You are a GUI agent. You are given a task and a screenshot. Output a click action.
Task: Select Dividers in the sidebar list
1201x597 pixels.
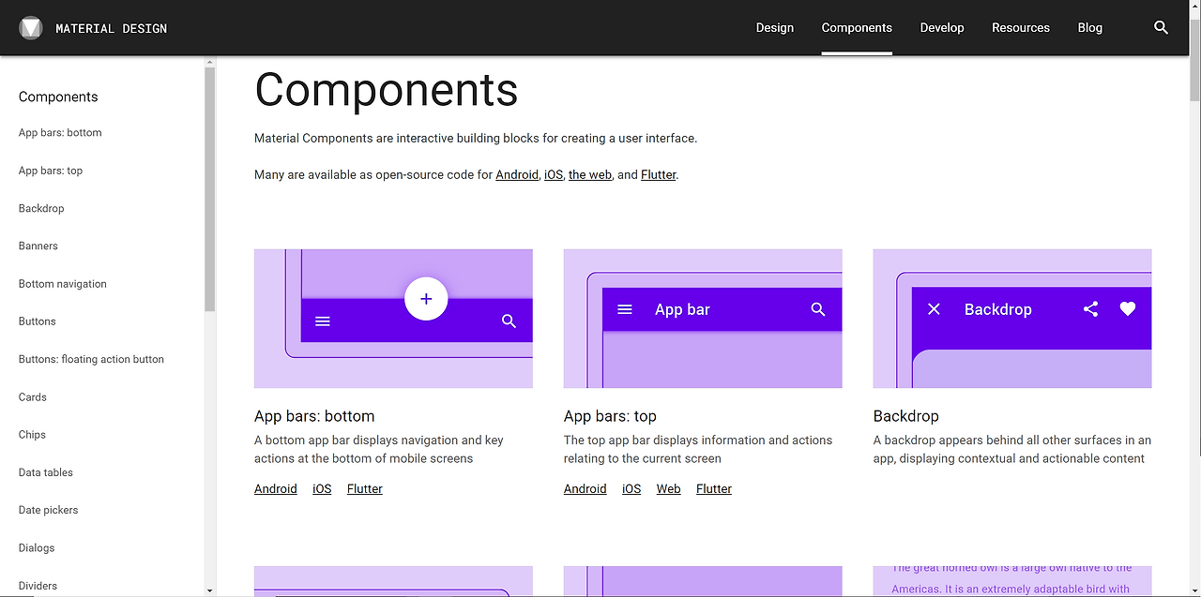(38, 586)
